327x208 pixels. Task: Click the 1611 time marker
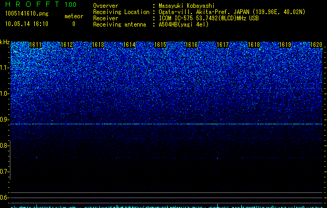point(36,45)
